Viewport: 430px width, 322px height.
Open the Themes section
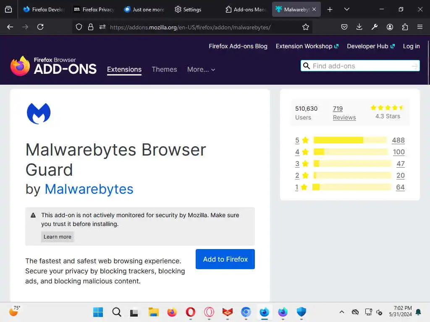point(164,69)
